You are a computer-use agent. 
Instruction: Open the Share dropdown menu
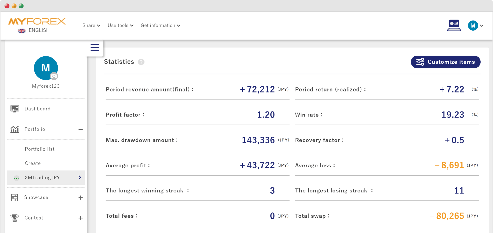[91, 26]
